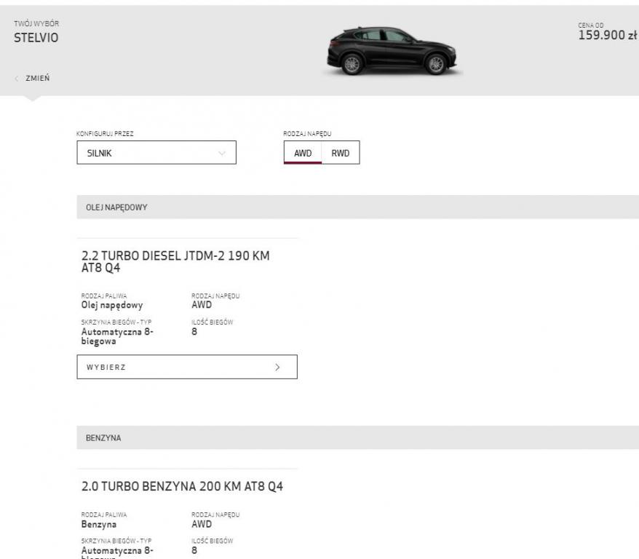Click the 2.2 TURBO DIESEL JTDM-2 title

point(175,261)
